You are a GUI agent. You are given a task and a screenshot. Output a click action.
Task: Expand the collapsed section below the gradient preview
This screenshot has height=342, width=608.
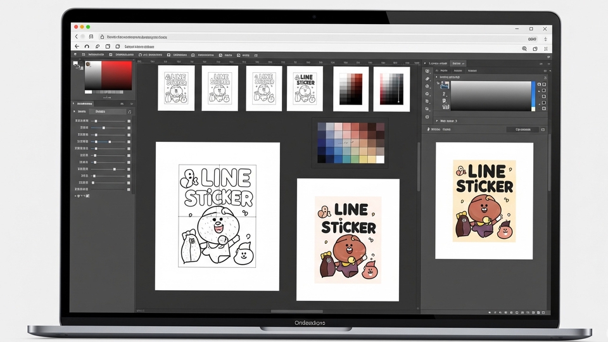coord(437,120)
